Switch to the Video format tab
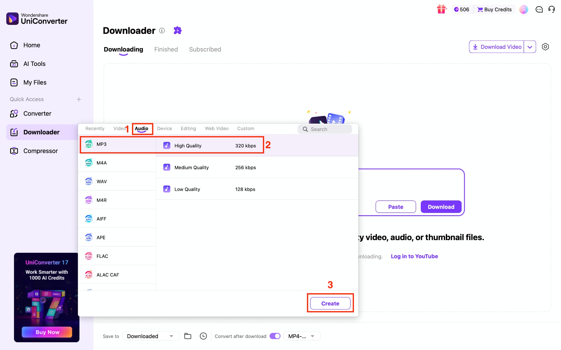The image size is (561, 350). tap(119, 129)
